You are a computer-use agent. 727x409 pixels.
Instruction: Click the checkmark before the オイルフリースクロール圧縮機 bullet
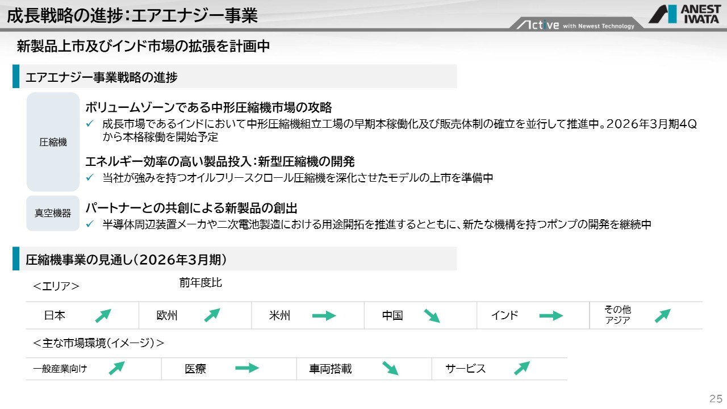(89, 178)
